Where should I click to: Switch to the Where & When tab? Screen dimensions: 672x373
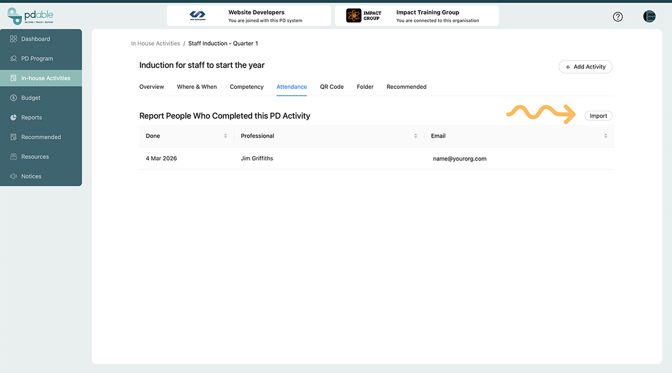197,87
